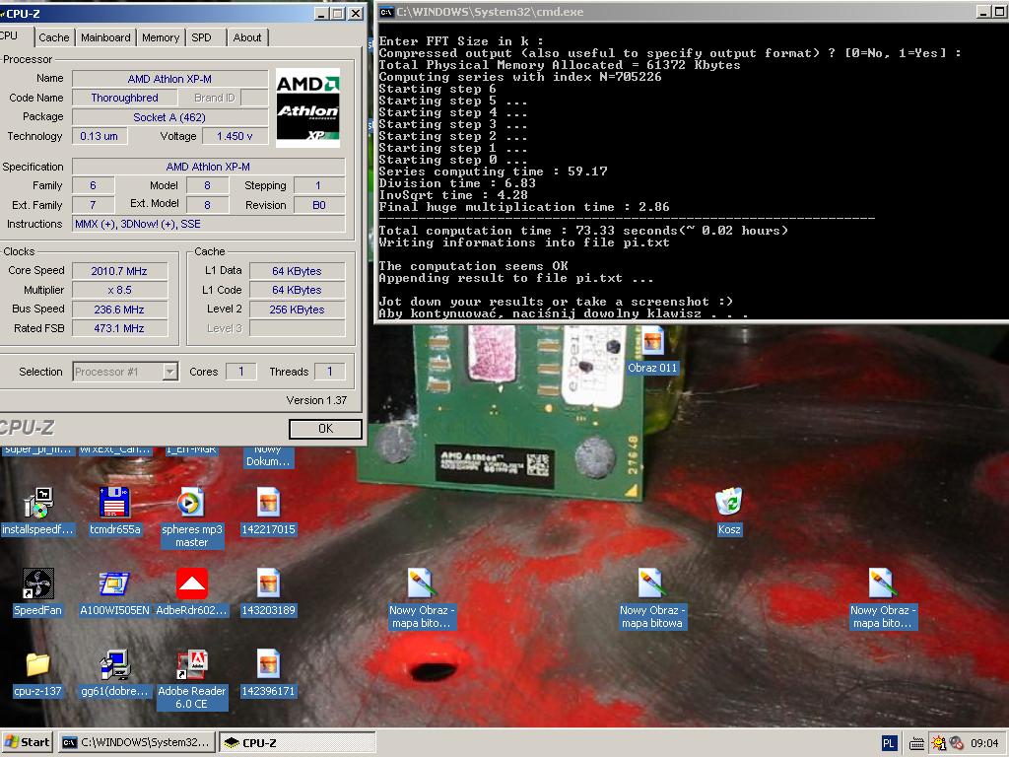Viewport: 1009px width, 757px height.
Task: Open the About tab
Action: pos(247,37)
